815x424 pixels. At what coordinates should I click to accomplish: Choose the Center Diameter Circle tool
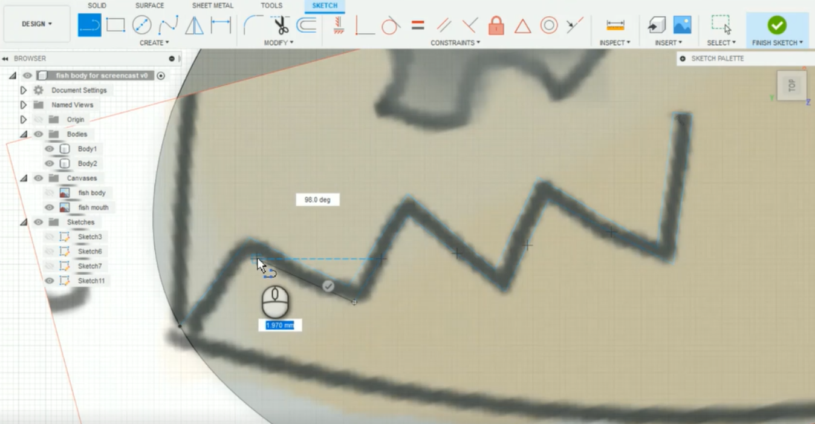(141, 25)
